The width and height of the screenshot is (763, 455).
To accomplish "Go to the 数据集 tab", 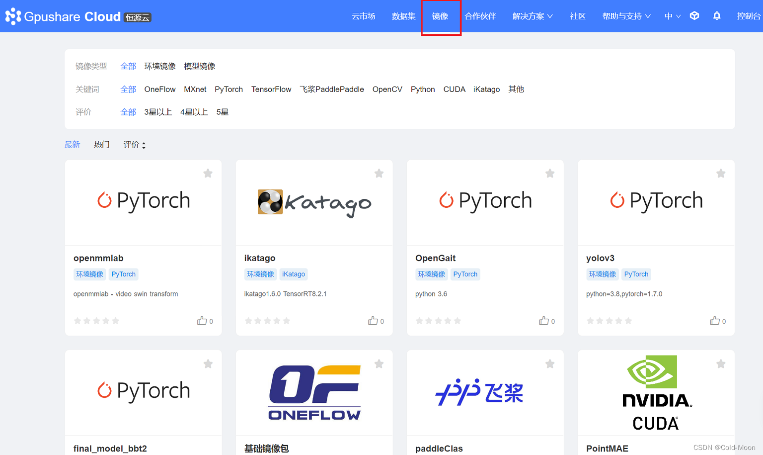I will (x=404, y=16).
